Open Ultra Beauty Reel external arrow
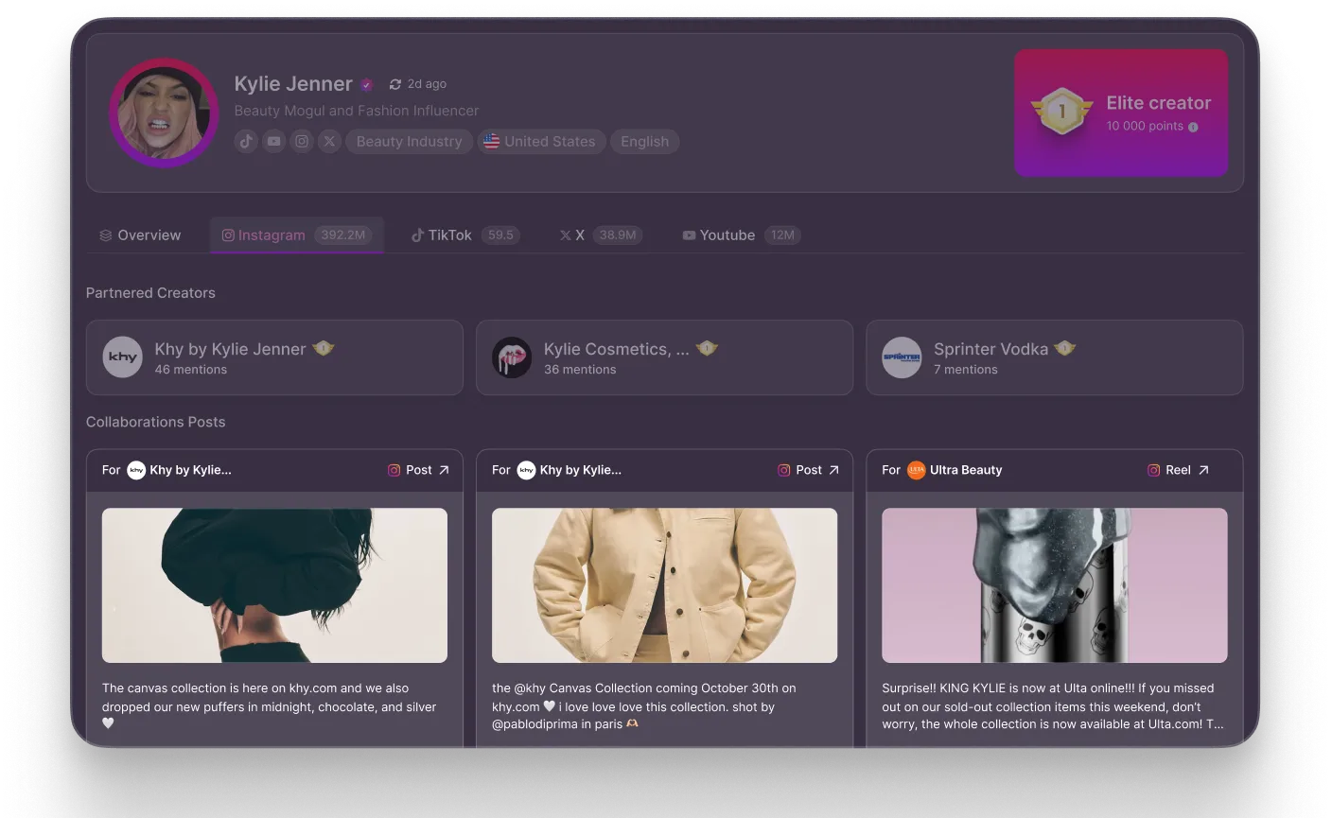This screenshot has width=1332, height=818. click(1203, 470)
